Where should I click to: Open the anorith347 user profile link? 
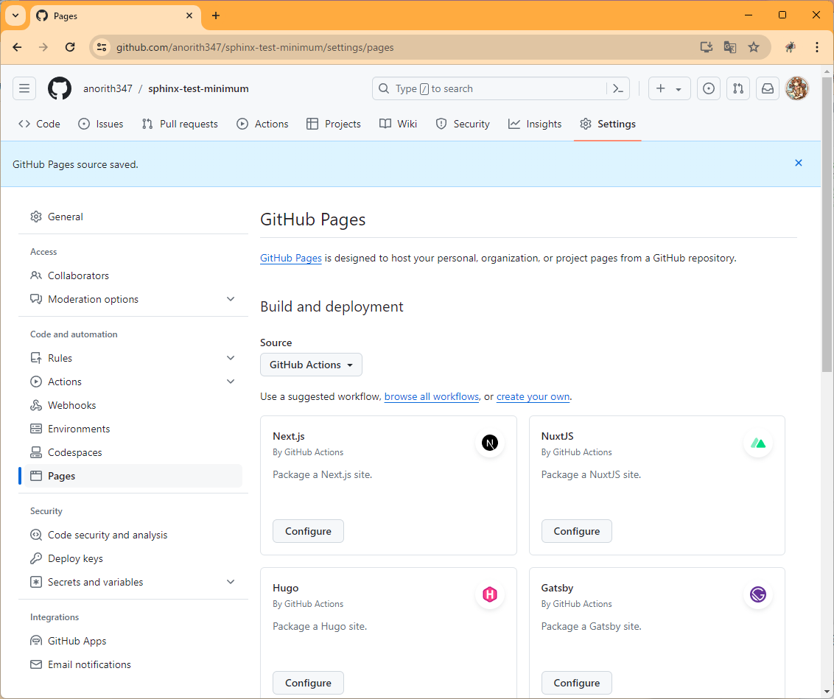[108, 89]
